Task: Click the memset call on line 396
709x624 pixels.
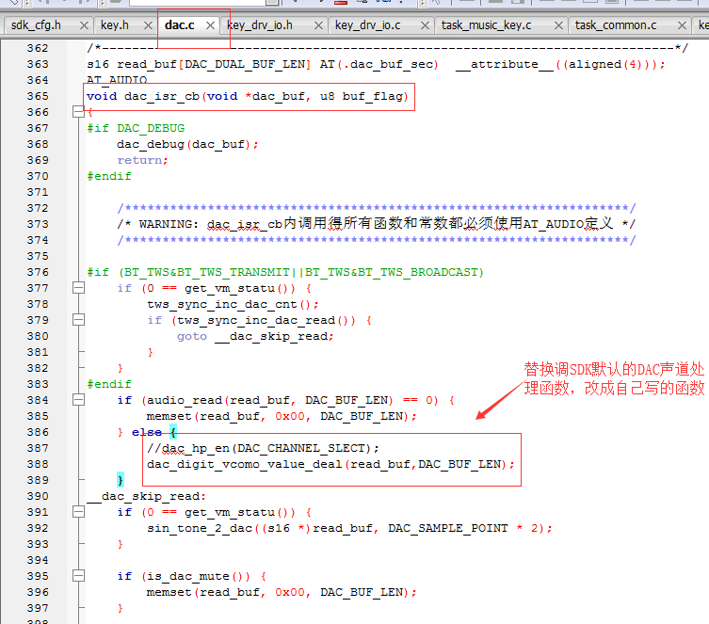Action: [282, 592]
